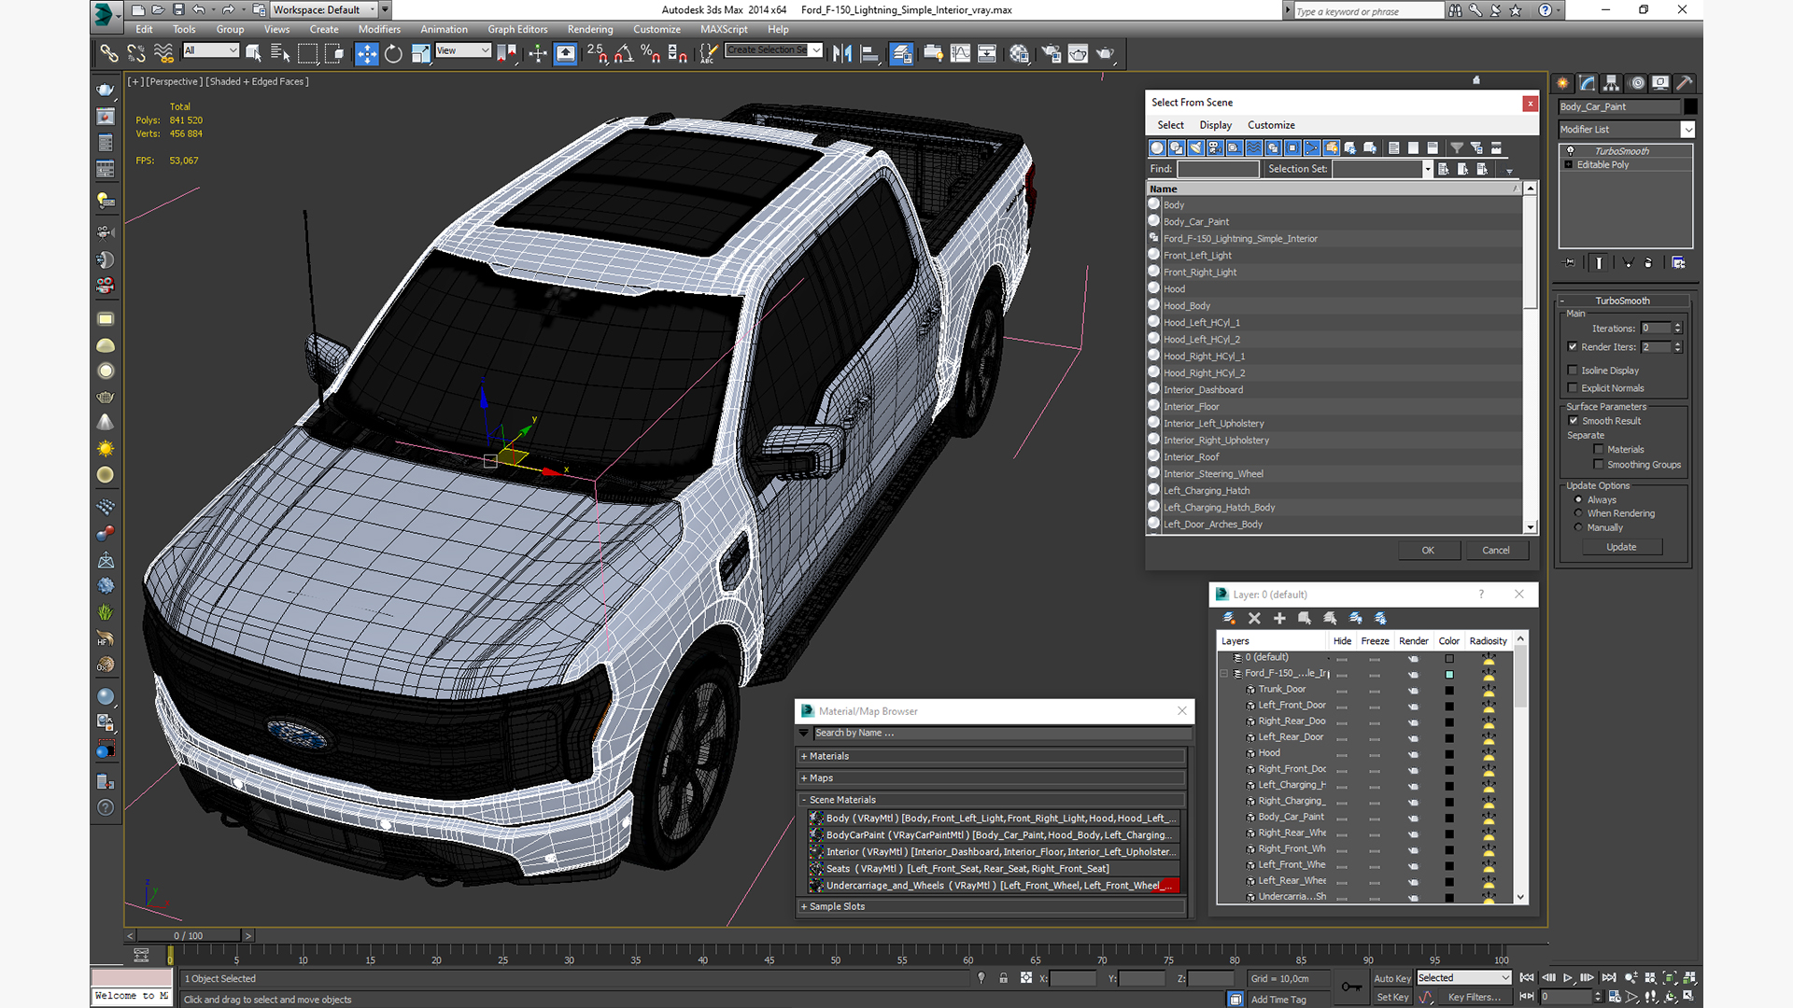Viewport: 1793px width, 1008px height.
Task: Open the Render Setup teapot icon
Action: pos(1051,53)
